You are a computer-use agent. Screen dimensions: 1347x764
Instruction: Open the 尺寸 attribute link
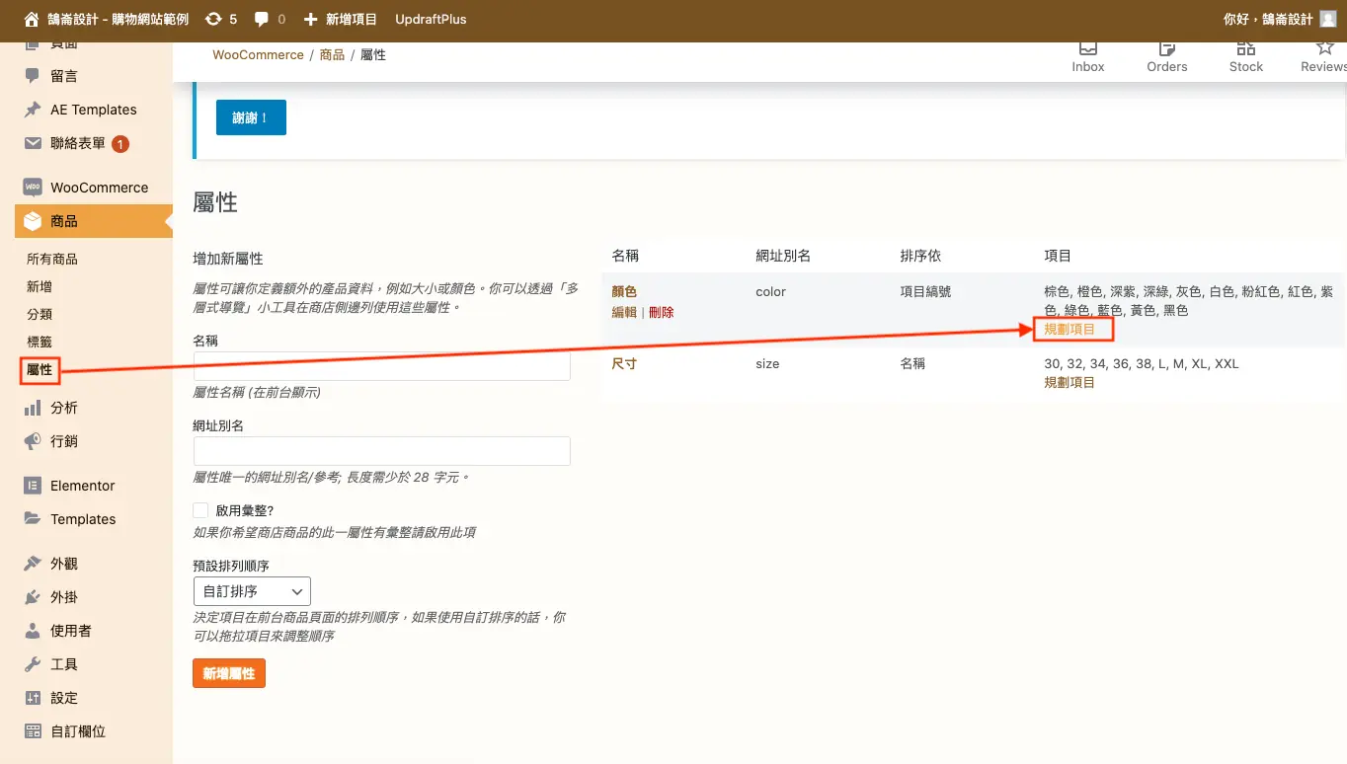(x=624, y=363)
